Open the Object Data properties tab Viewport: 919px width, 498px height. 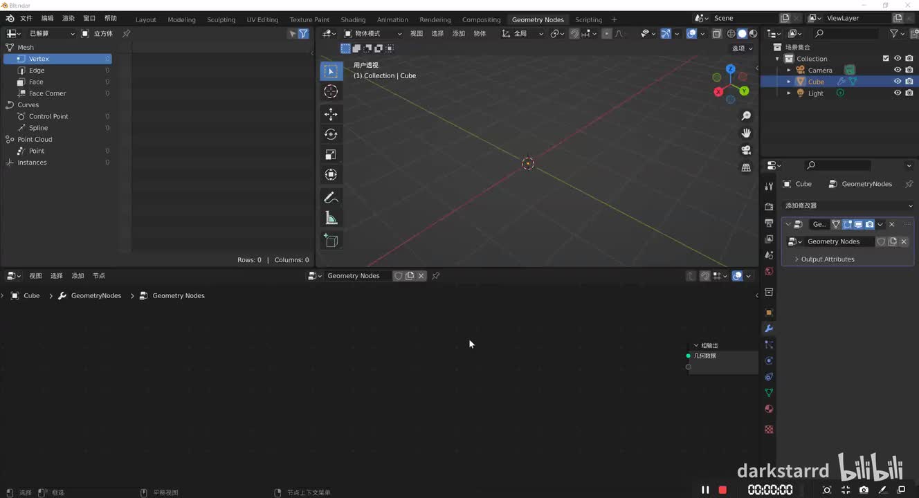(769, 393)
